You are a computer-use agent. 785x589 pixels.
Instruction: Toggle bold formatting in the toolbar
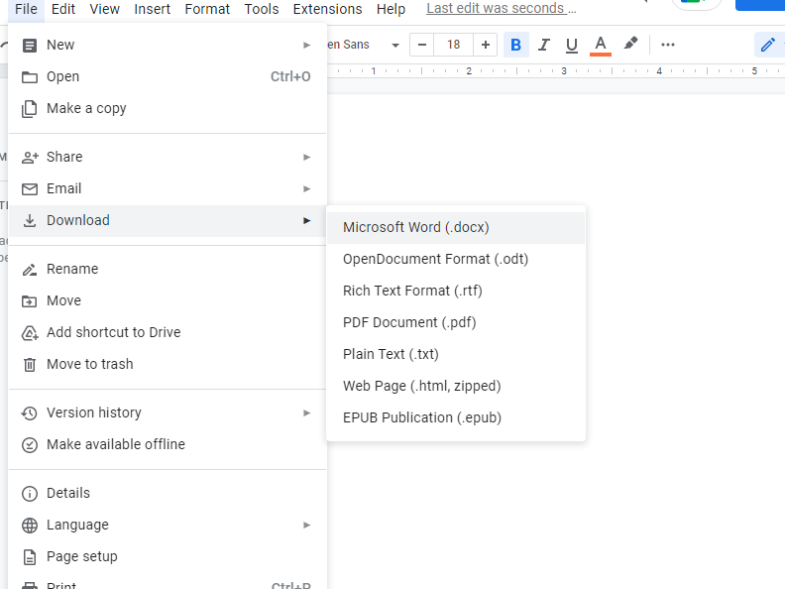click(515, 45)
